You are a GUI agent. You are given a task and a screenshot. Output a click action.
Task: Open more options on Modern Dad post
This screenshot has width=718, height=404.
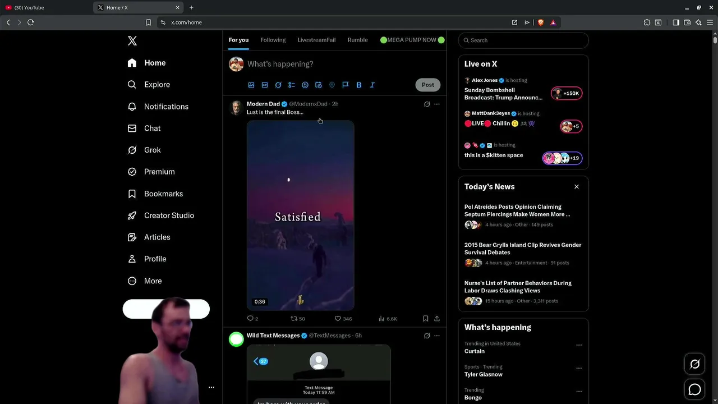[x=437, y=104]
